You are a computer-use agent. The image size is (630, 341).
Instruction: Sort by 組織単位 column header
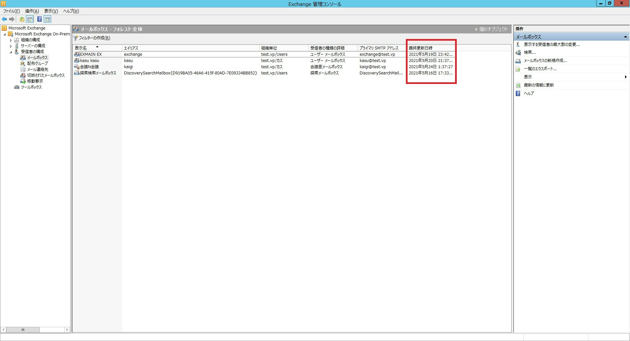point(284,48)
